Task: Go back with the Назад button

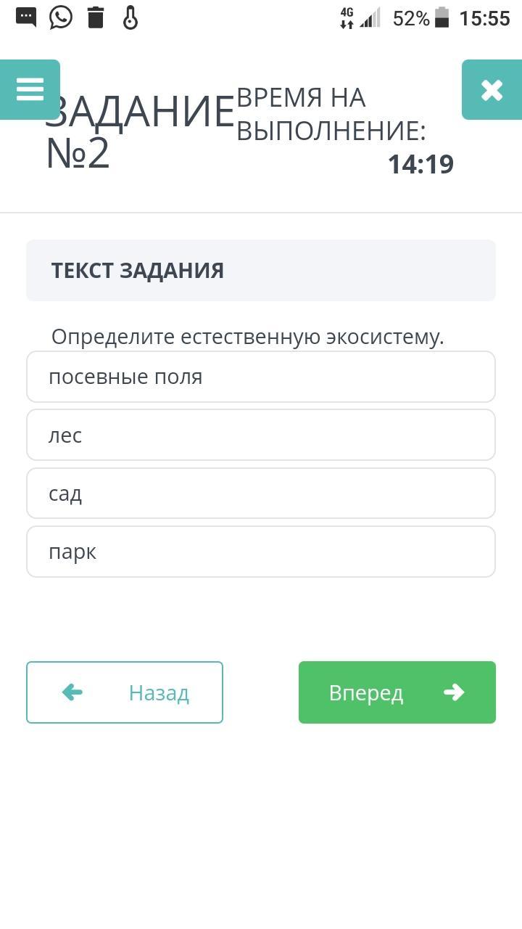Action: 125,692
